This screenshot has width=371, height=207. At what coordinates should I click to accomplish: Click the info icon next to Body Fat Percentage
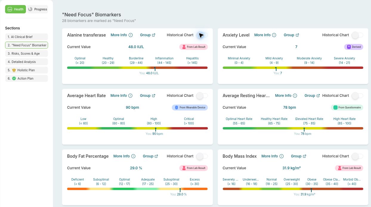point(133,156)
